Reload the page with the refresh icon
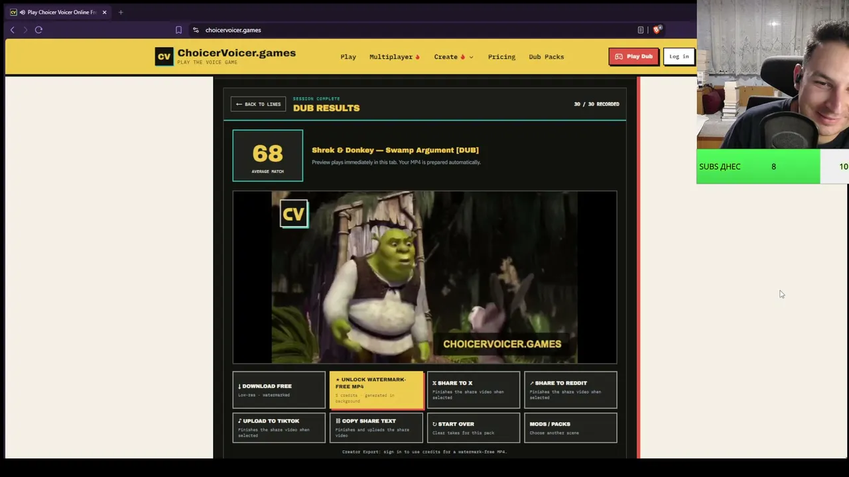 [x=38, y=30]
